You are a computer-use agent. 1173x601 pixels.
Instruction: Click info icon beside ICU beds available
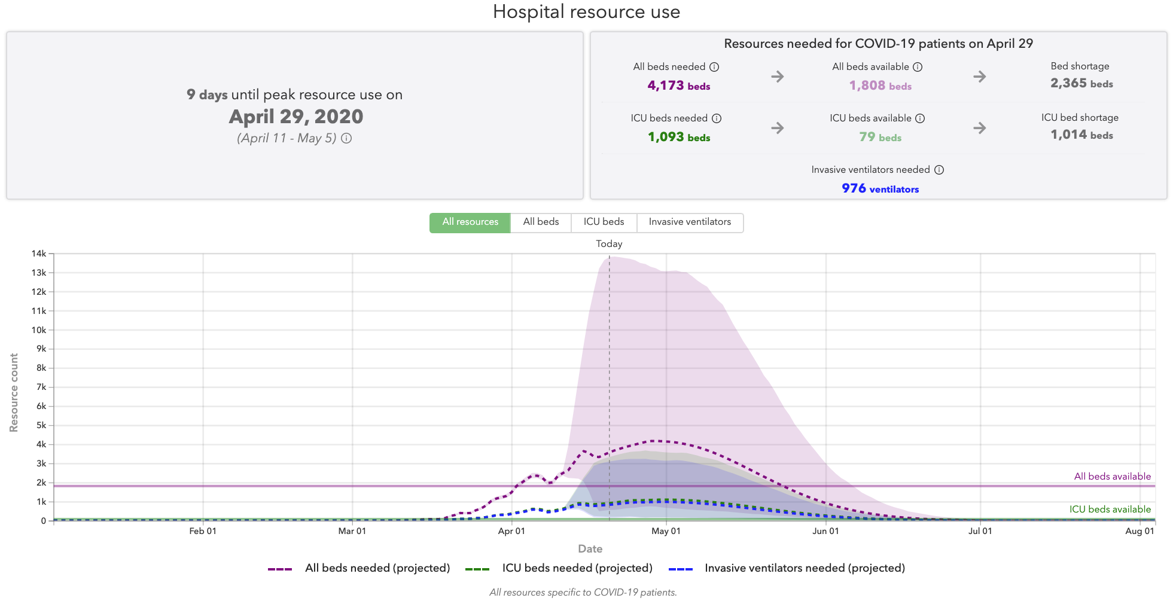tap(920, 118)
